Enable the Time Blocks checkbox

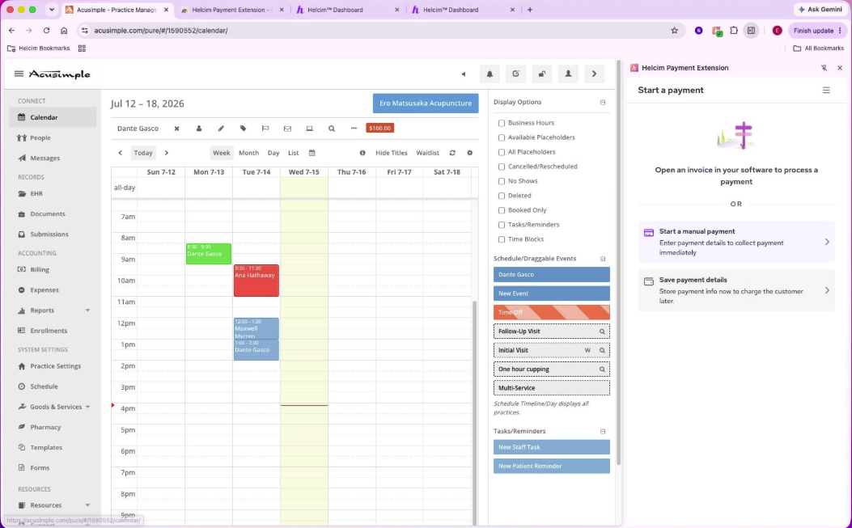[x=502, y=239]
